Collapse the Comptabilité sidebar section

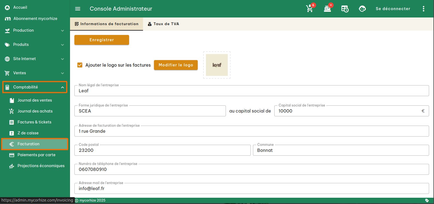point(35,87)
